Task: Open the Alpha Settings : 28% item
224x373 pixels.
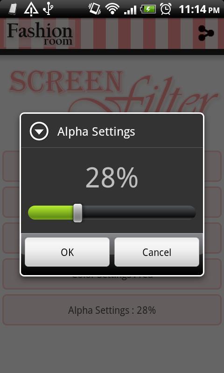Action: pos(112,310)
